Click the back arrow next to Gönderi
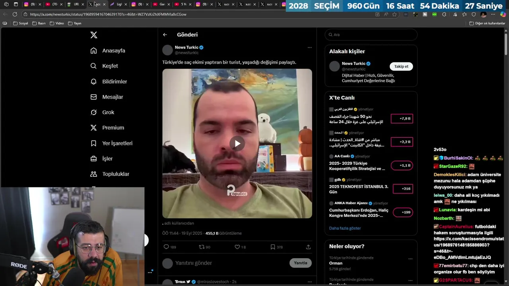The width and height of the screenshot is (509, 286). coord(165,35)
